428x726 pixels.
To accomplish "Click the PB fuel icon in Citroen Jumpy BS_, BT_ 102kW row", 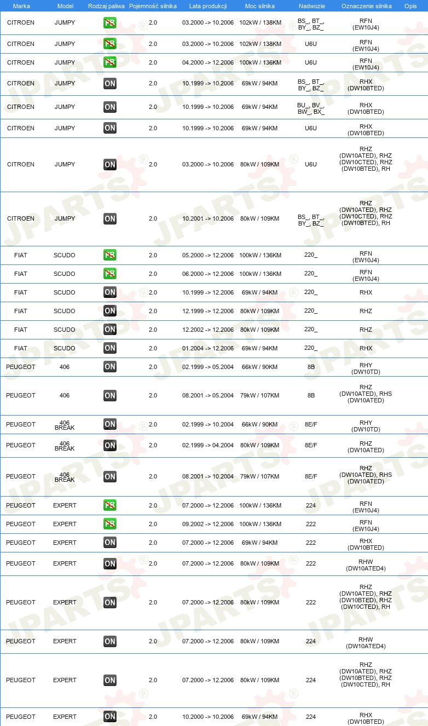I will pos(110,23).
